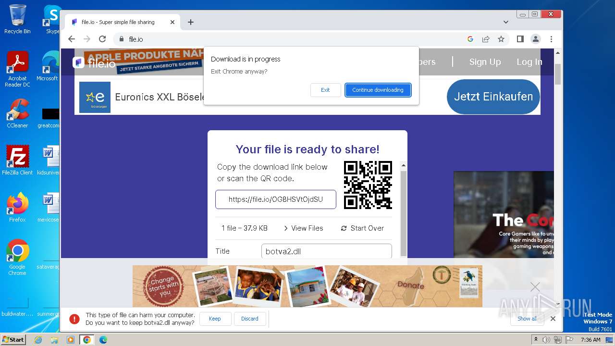Click the media player taskbar icon
The image size is (615, 346).
pyautogui.click(x=71, y=340)
